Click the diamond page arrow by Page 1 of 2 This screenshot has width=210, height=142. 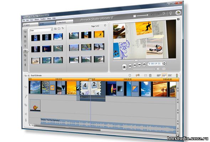(x=105, y=25)
